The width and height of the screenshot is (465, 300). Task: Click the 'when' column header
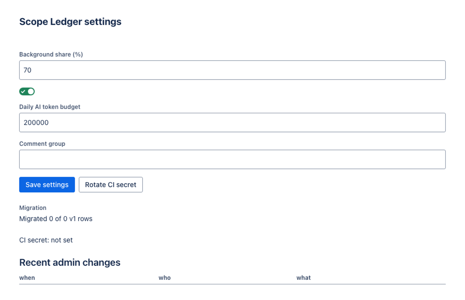[27, 278]
